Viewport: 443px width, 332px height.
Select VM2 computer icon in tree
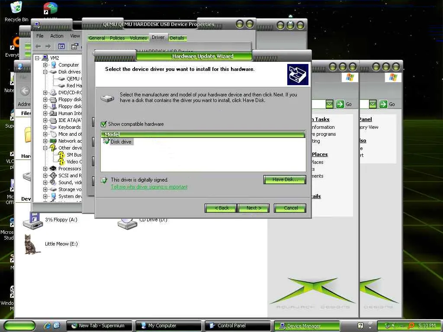45,58
